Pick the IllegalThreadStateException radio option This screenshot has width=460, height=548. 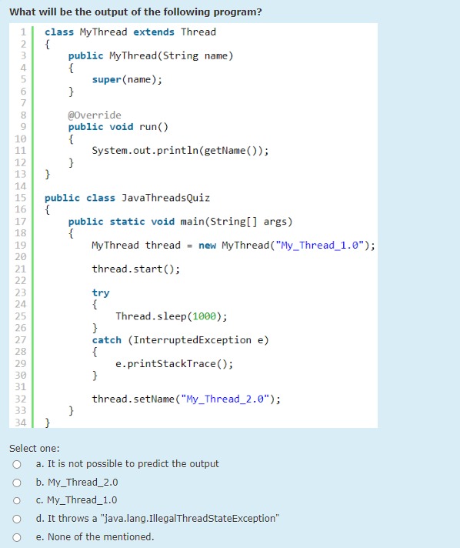click(x=17, y=519)
